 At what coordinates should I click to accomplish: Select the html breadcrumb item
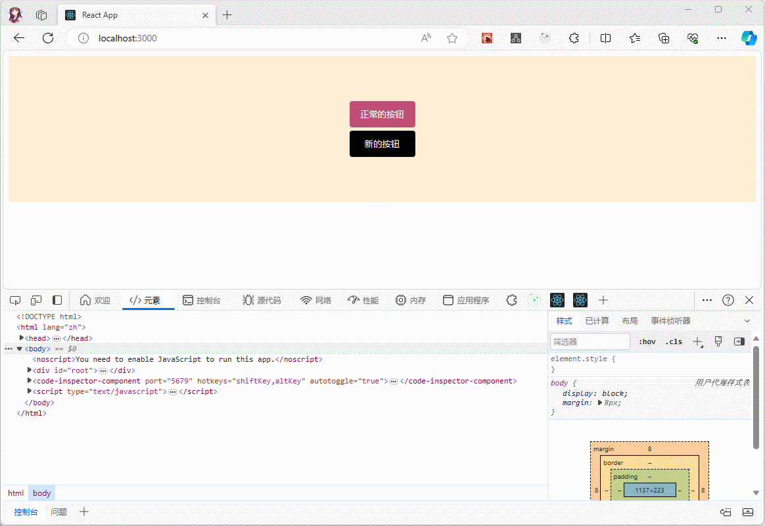tap(16, 493)
